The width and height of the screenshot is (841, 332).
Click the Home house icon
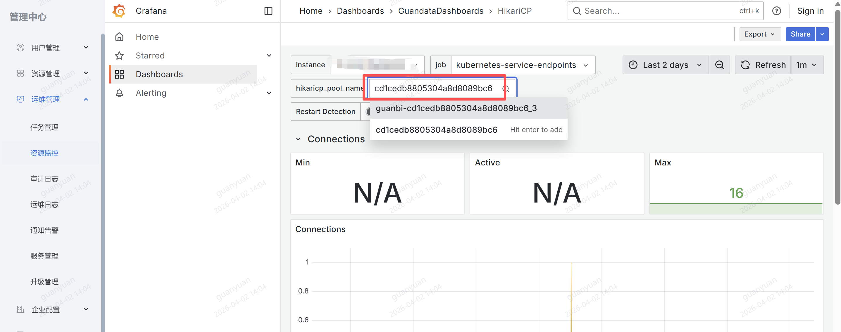119,37
